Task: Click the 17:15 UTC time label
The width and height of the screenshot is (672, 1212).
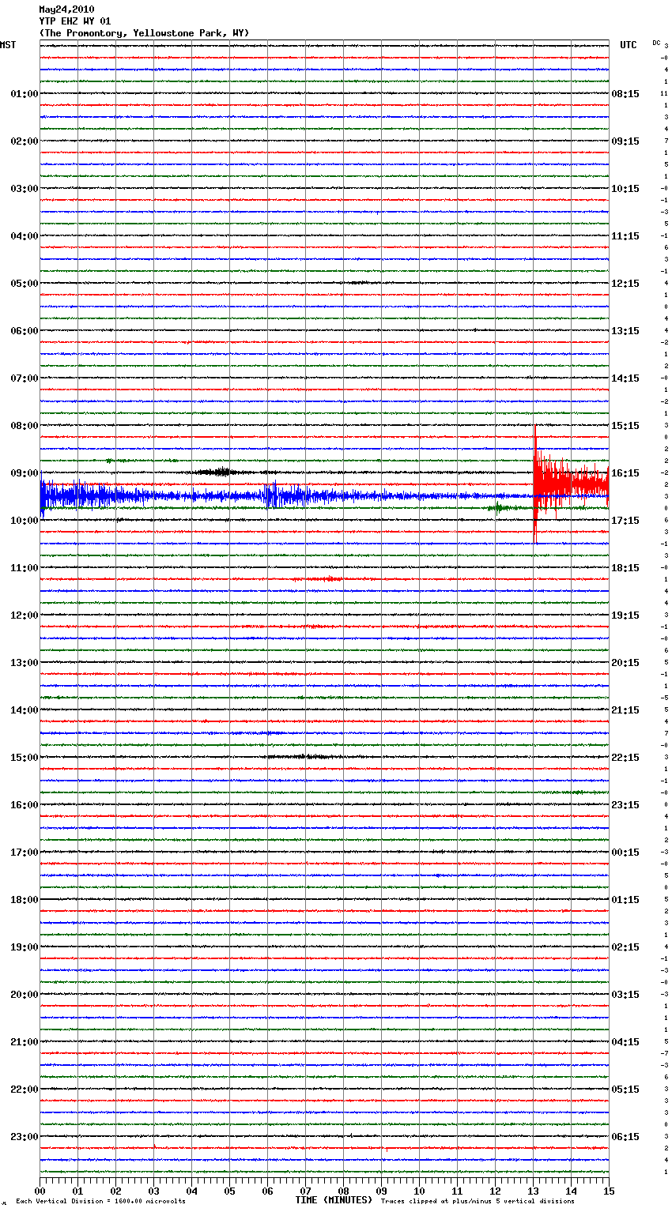Action: point(625,521)
